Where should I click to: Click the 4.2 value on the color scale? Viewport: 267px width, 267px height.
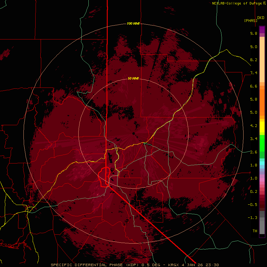pos(254,126)
